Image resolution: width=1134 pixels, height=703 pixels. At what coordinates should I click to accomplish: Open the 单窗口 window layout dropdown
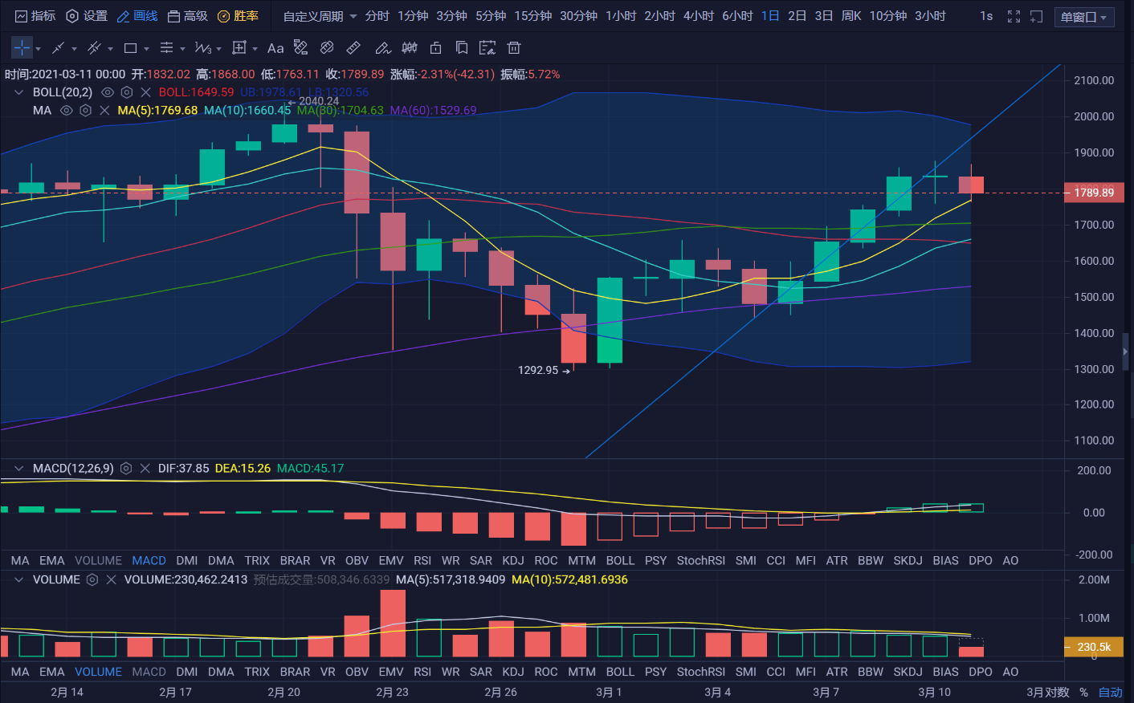pos(1083,17)
